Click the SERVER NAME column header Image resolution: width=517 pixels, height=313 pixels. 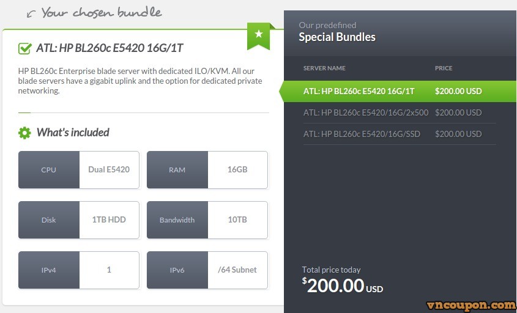pyautogui.click(x=324, y=68)
